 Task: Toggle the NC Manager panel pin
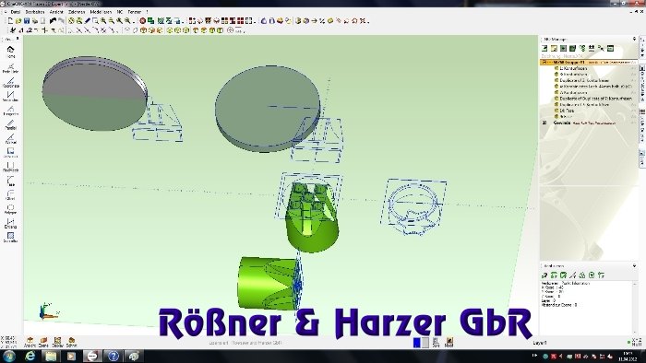click(x=635, y=39)
